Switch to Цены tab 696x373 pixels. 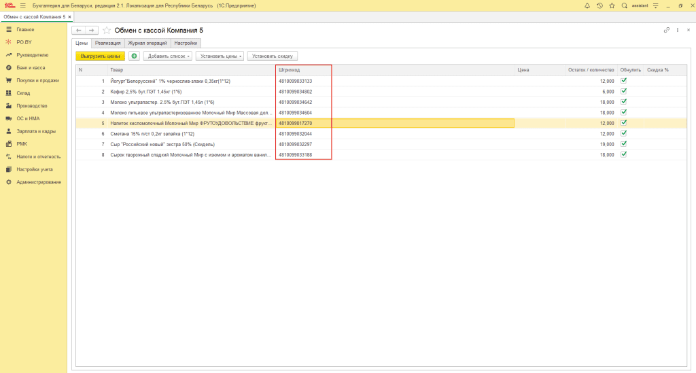[82, 43]
